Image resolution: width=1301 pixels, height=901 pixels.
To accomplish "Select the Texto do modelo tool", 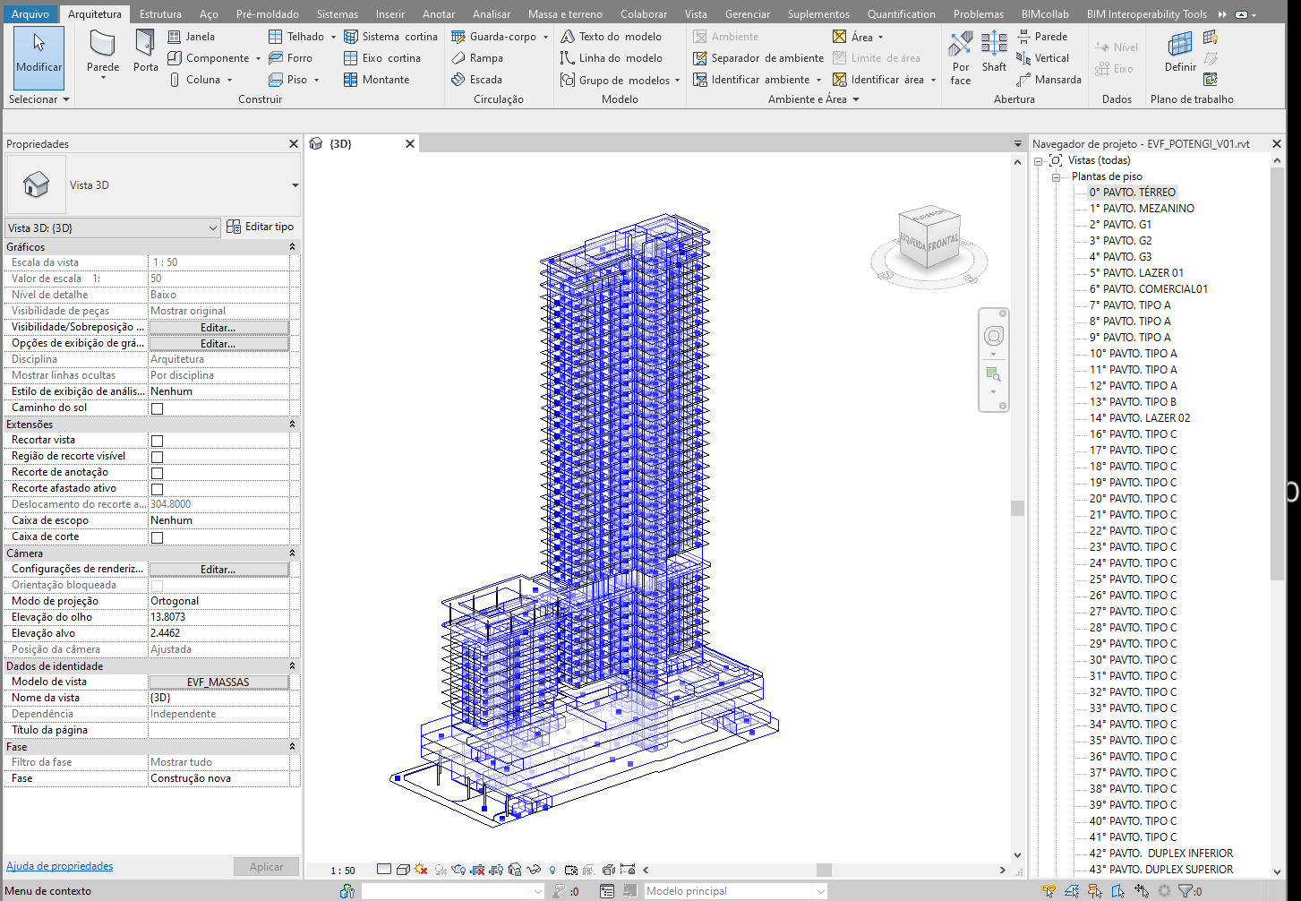I will click(612, 37).
